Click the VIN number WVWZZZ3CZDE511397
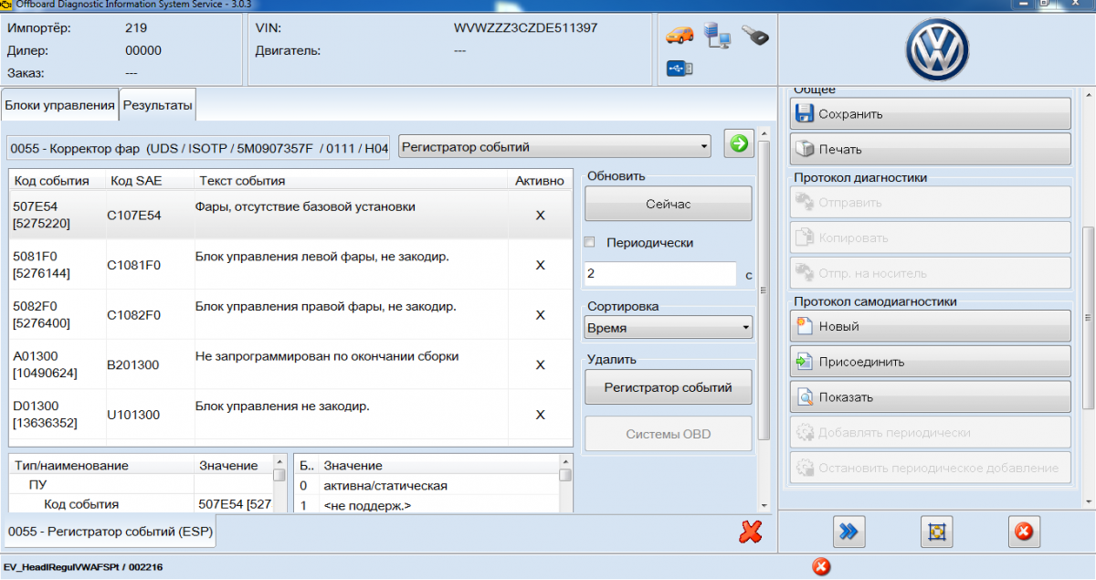Viewport: 1096px width, 580px height. [x=526, y=28]
